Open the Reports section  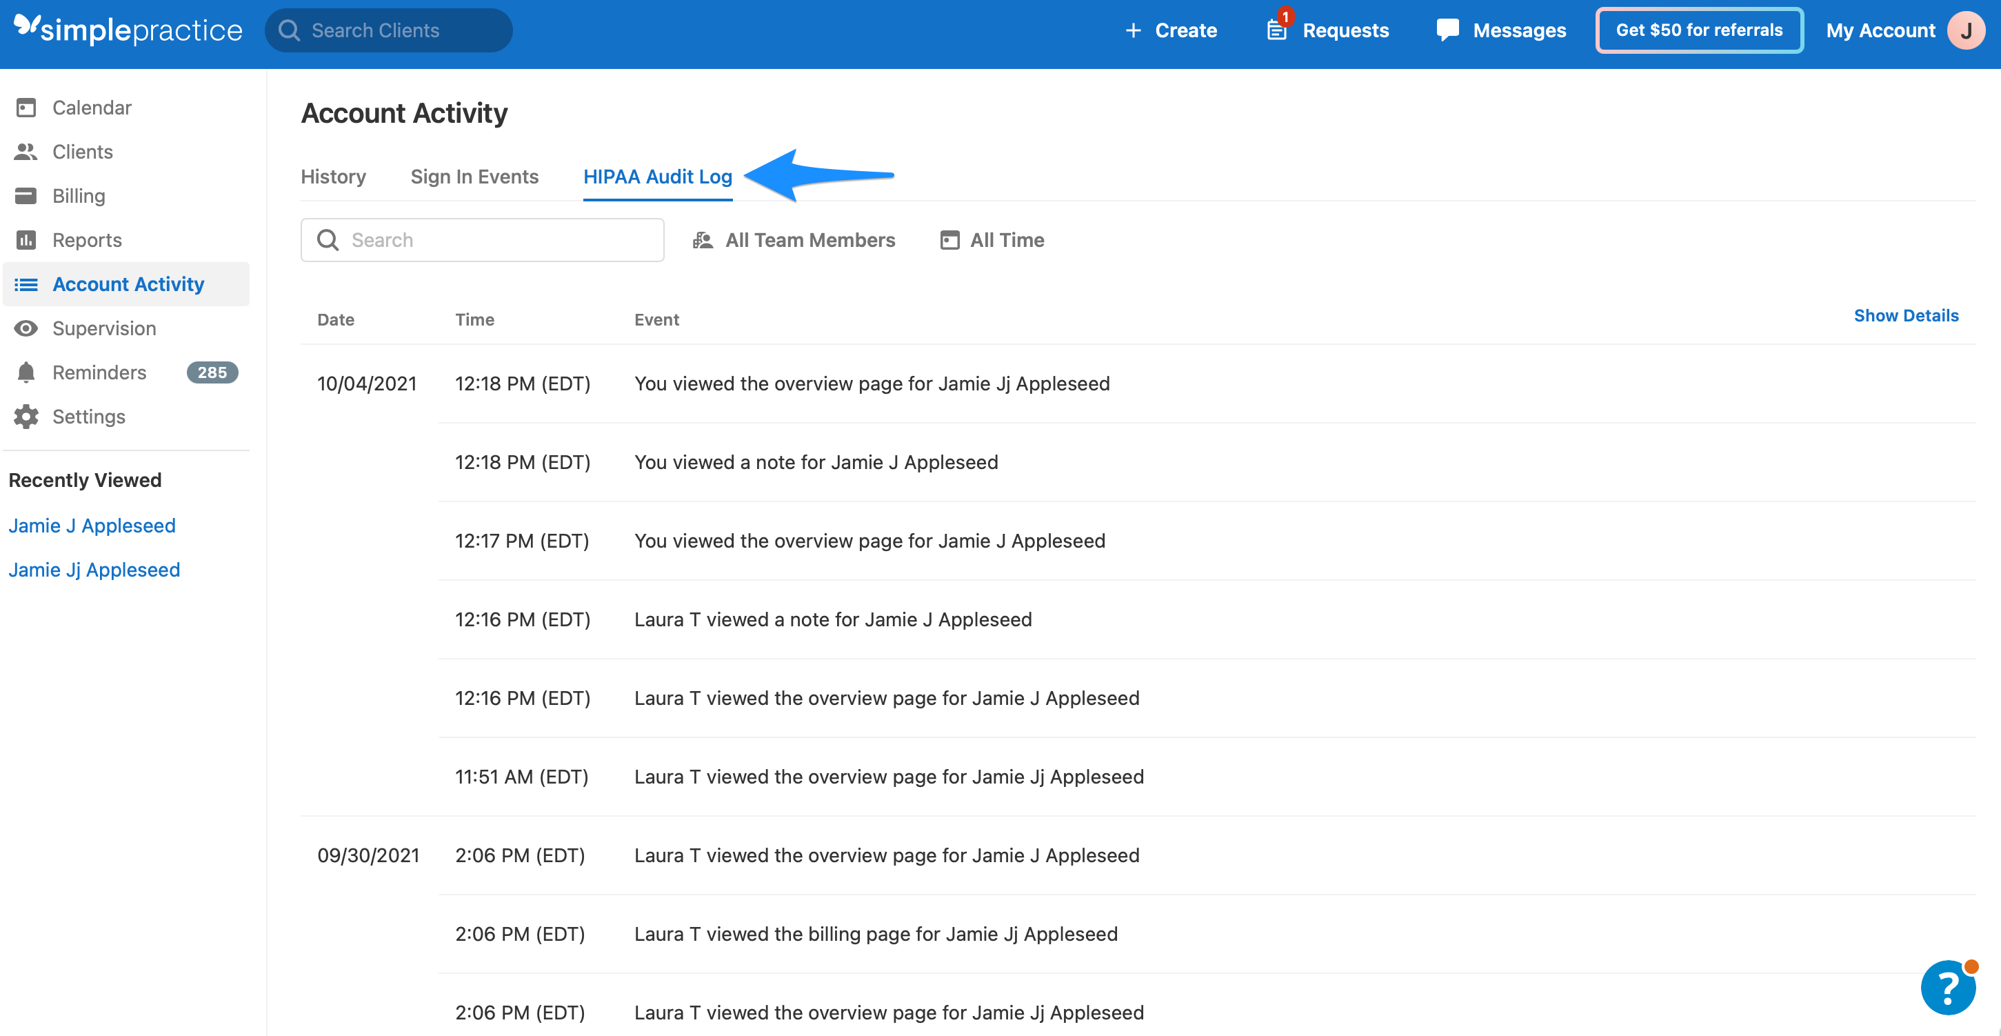pos(86,239)
